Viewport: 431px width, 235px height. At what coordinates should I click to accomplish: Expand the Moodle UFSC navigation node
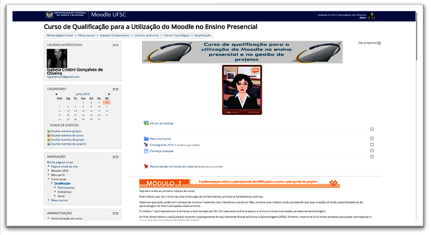[49, 170]
